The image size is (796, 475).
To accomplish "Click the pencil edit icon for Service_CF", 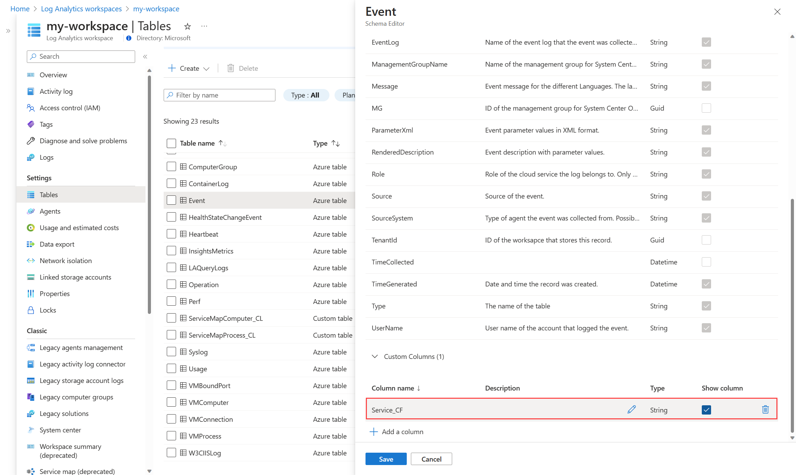I will (631, 409).
